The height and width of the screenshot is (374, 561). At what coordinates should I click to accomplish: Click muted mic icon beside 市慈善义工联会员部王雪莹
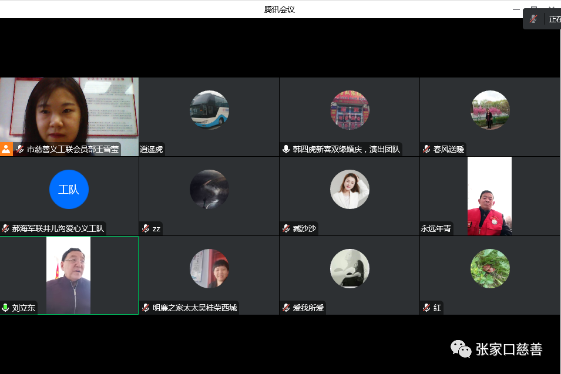20,150
